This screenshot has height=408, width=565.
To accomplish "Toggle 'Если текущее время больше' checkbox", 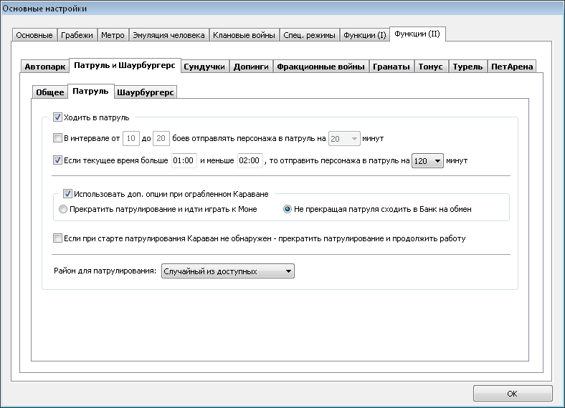I will [57, 160].
